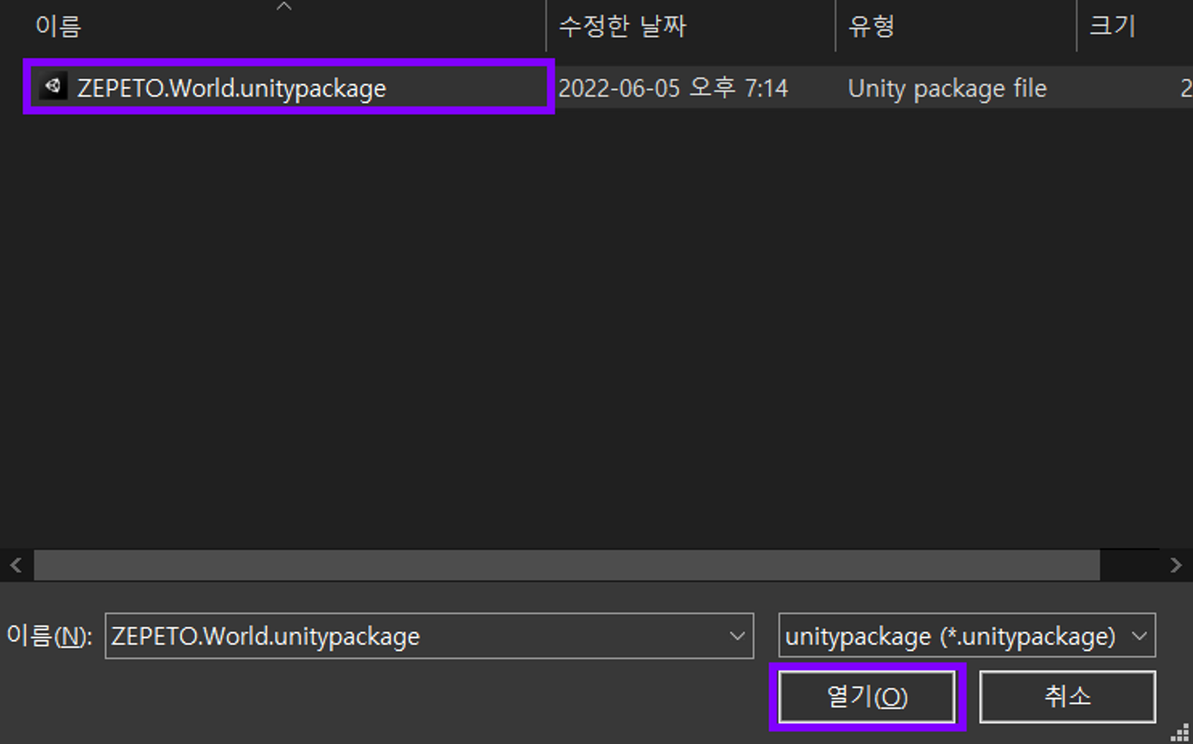
Task: Open the unitypackage file type filter dropdown
Action: coord(967,635)
